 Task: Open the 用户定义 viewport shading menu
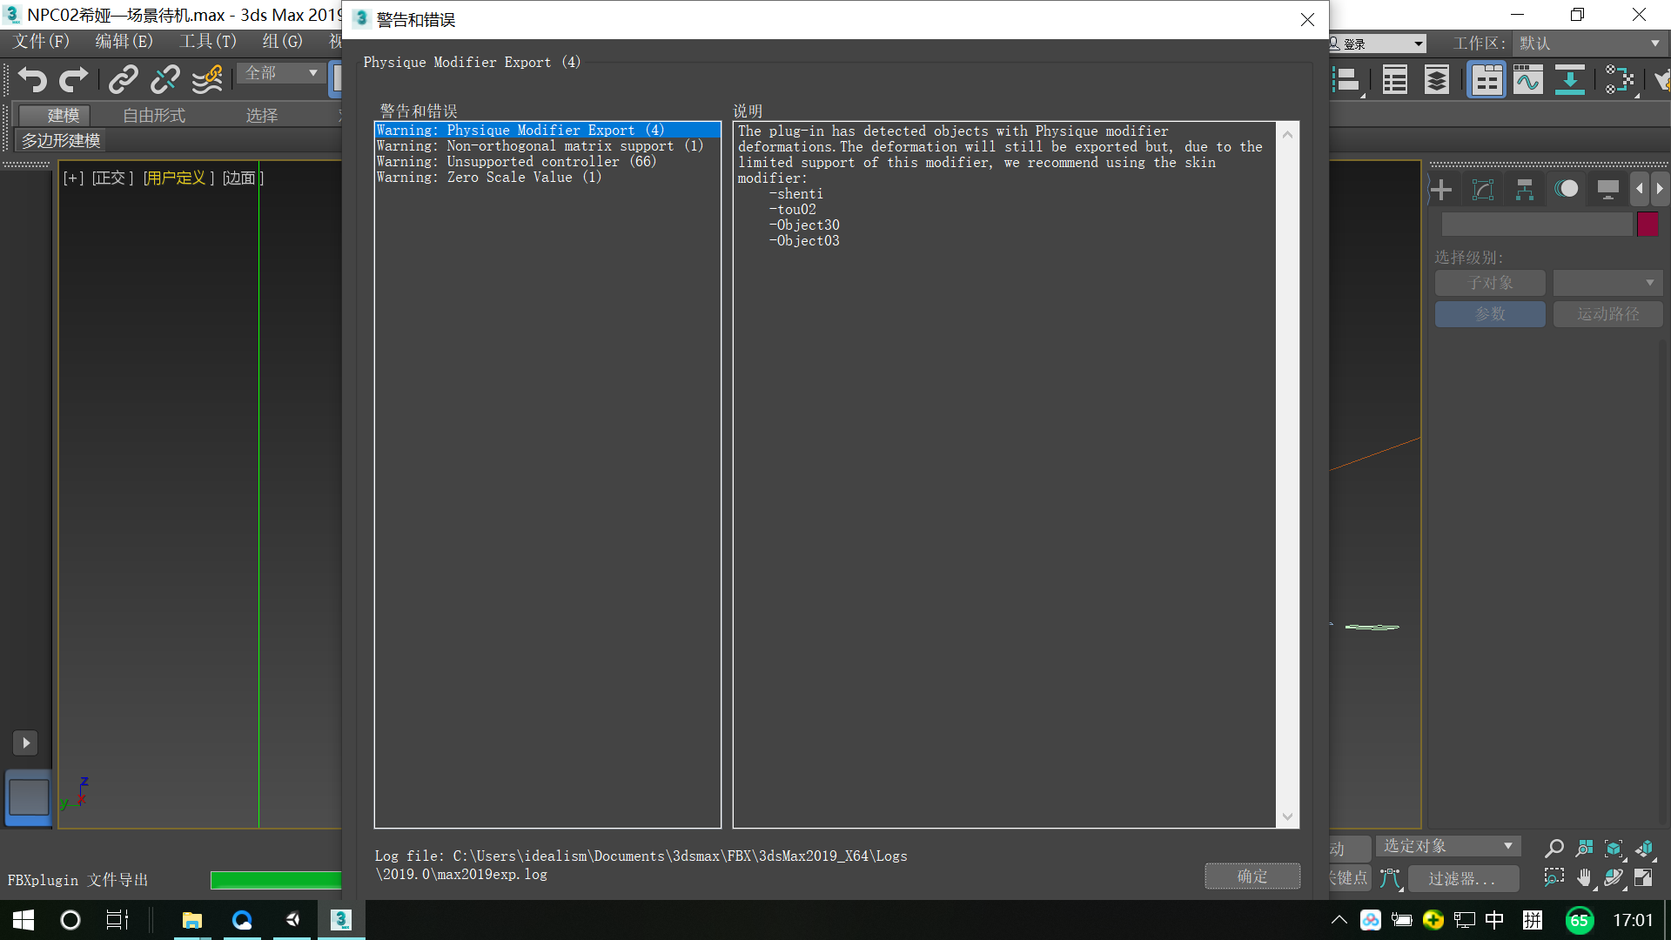pyautogui.click(x=178, y=178)
